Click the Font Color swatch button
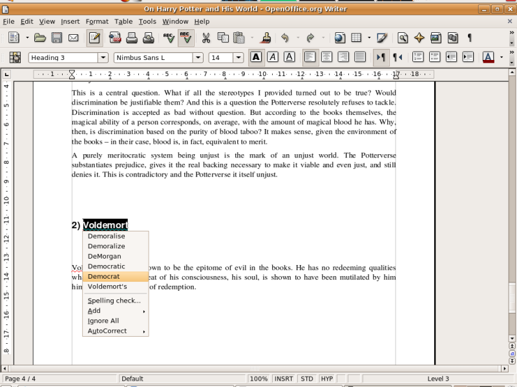Screen dimensions: 517x387 [488, 57]
